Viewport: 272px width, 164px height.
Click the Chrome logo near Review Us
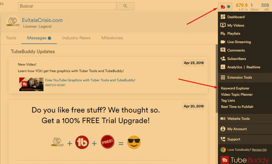coord(223,150)
